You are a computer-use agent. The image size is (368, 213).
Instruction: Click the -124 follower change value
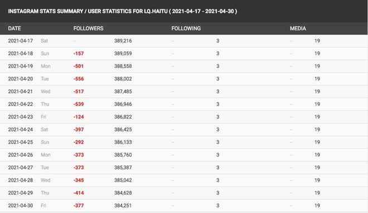point(79,117)
